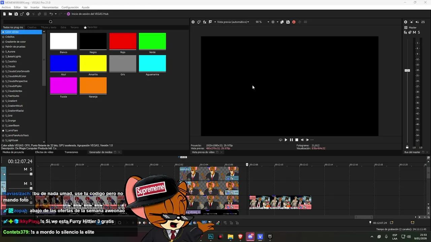The image size is (431, 242).
Task: Pause the preview playback
Action: (291, 140)
